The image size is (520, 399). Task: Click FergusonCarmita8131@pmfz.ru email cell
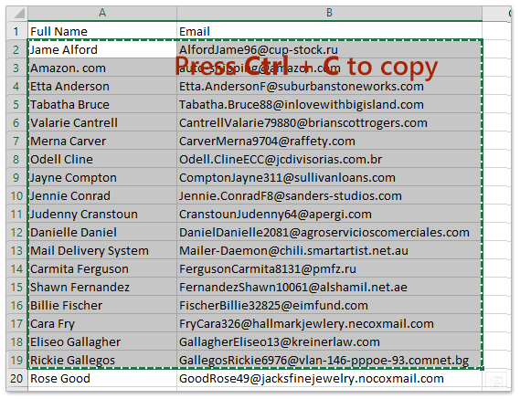[x=329, y=268]
